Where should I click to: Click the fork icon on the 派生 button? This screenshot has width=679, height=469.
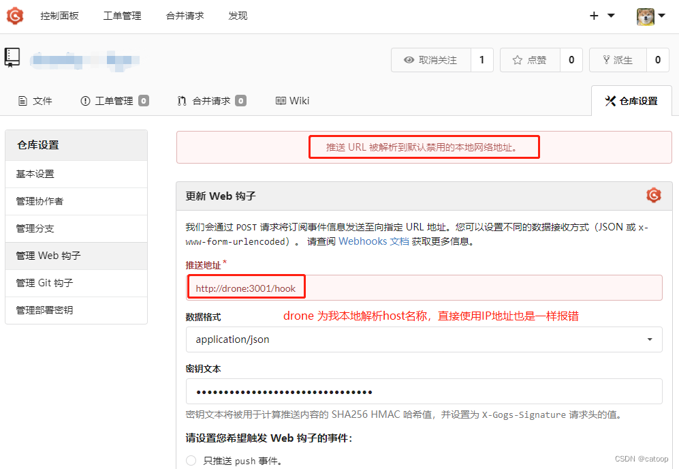pyautogui.click(x=605, y=60)
